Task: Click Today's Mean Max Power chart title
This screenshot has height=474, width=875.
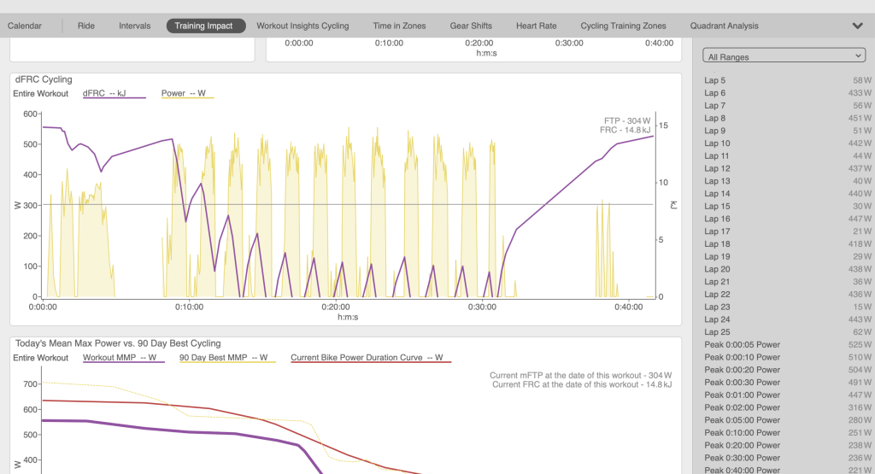Action: (x=118, y=343)
